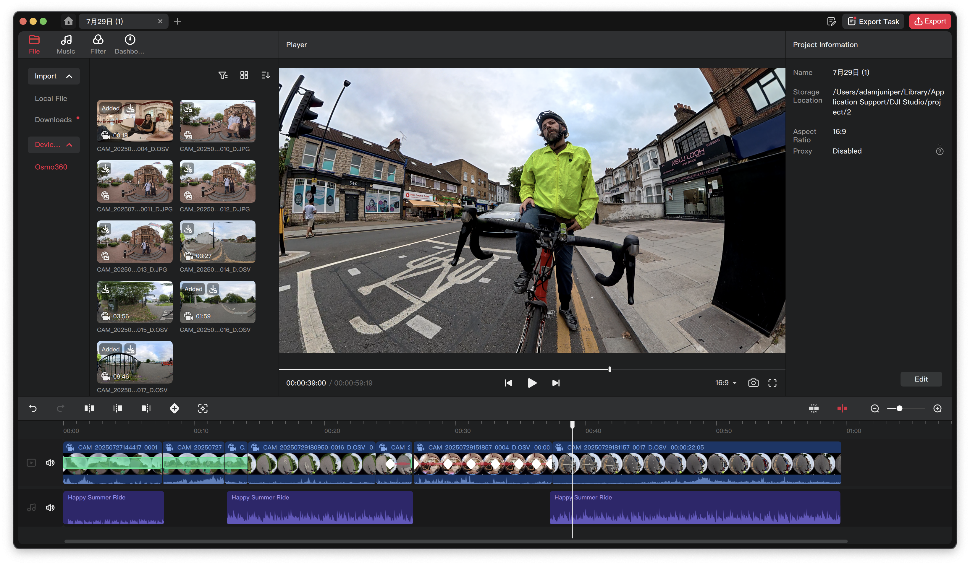Open the Export Task list
This screenshot has width=970, height=565.
point(873,22)
